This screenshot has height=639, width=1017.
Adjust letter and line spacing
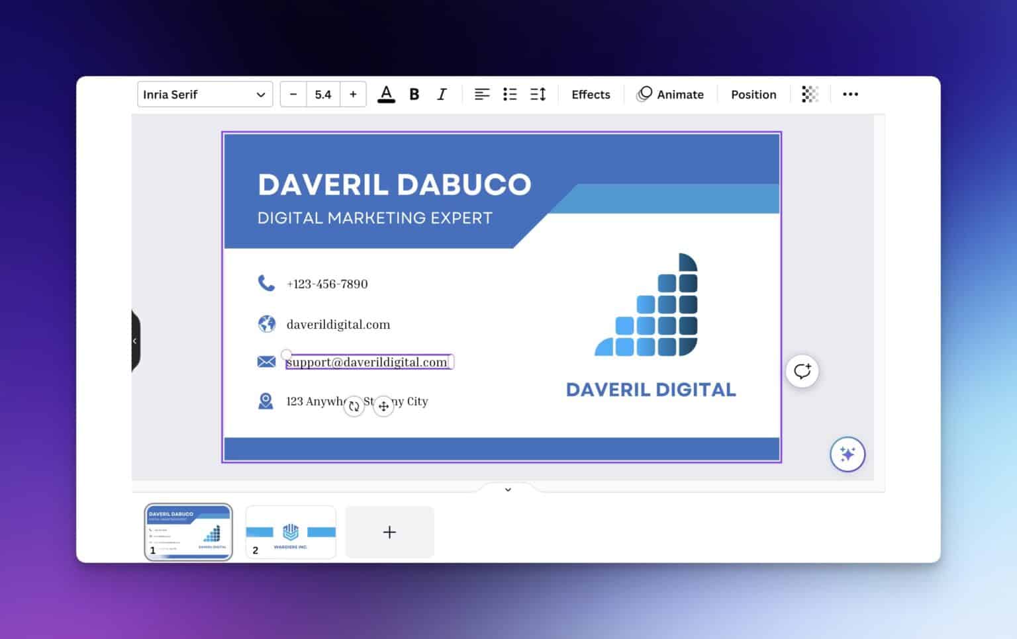[x=538, y=94]
